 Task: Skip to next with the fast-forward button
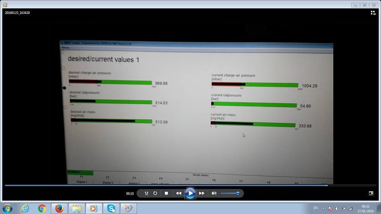tap(202, 193)
